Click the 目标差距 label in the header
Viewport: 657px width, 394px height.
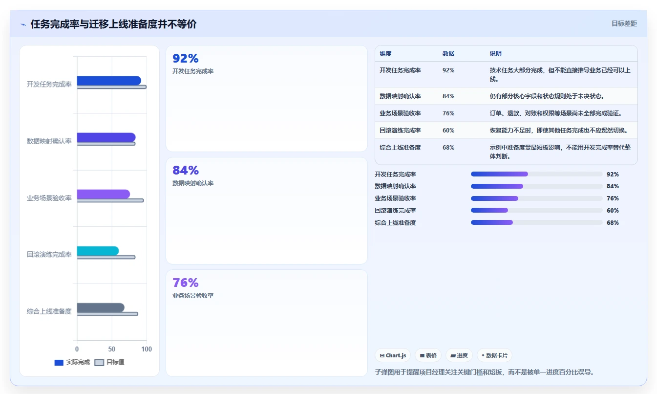point(624,23)
